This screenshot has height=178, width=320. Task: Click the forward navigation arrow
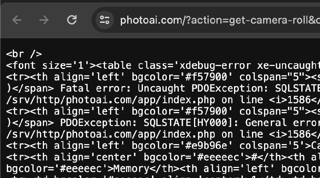(x=44, y=20)
